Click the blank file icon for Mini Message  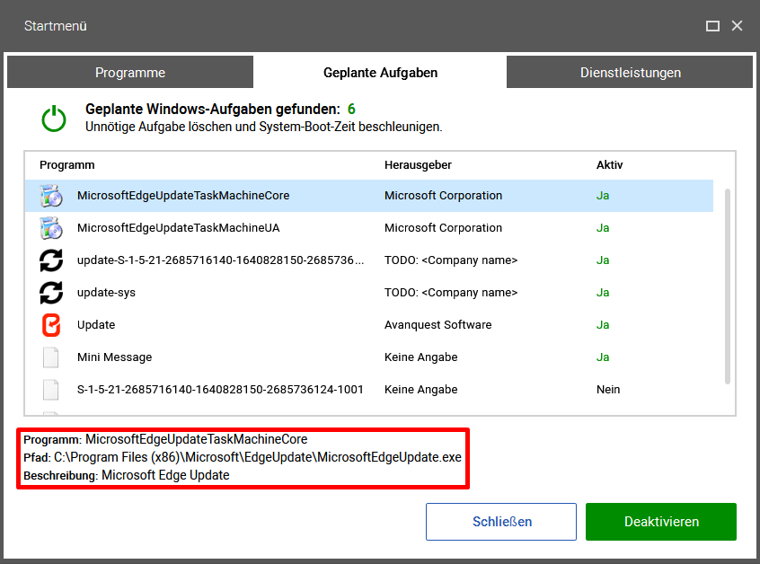point(51,357)
